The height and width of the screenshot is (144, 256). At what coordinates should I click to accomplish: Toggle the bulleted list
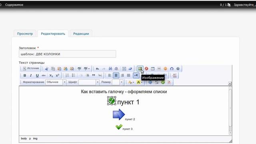click(x=74, y=76)
